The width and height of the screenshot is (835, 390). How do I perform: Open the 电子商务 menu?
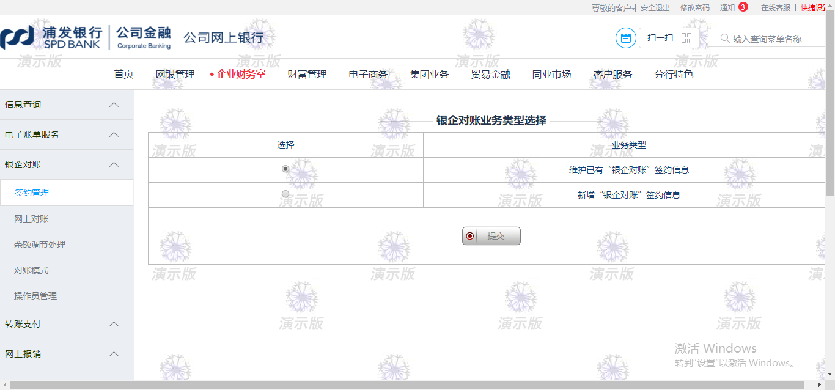[x=369, y=75]
